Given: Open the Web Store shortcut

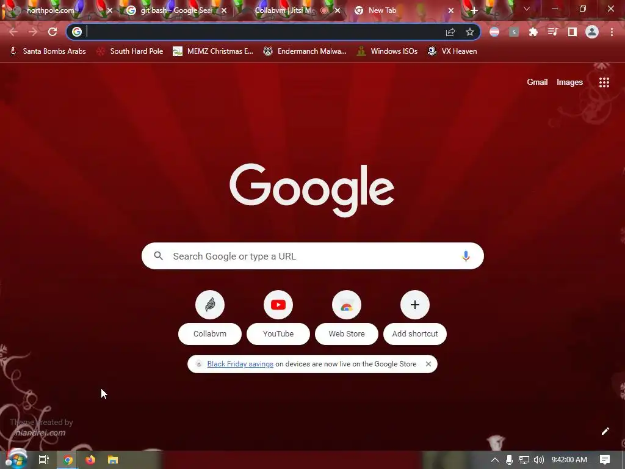Looking at the screenshot, I should click(347, 318).
